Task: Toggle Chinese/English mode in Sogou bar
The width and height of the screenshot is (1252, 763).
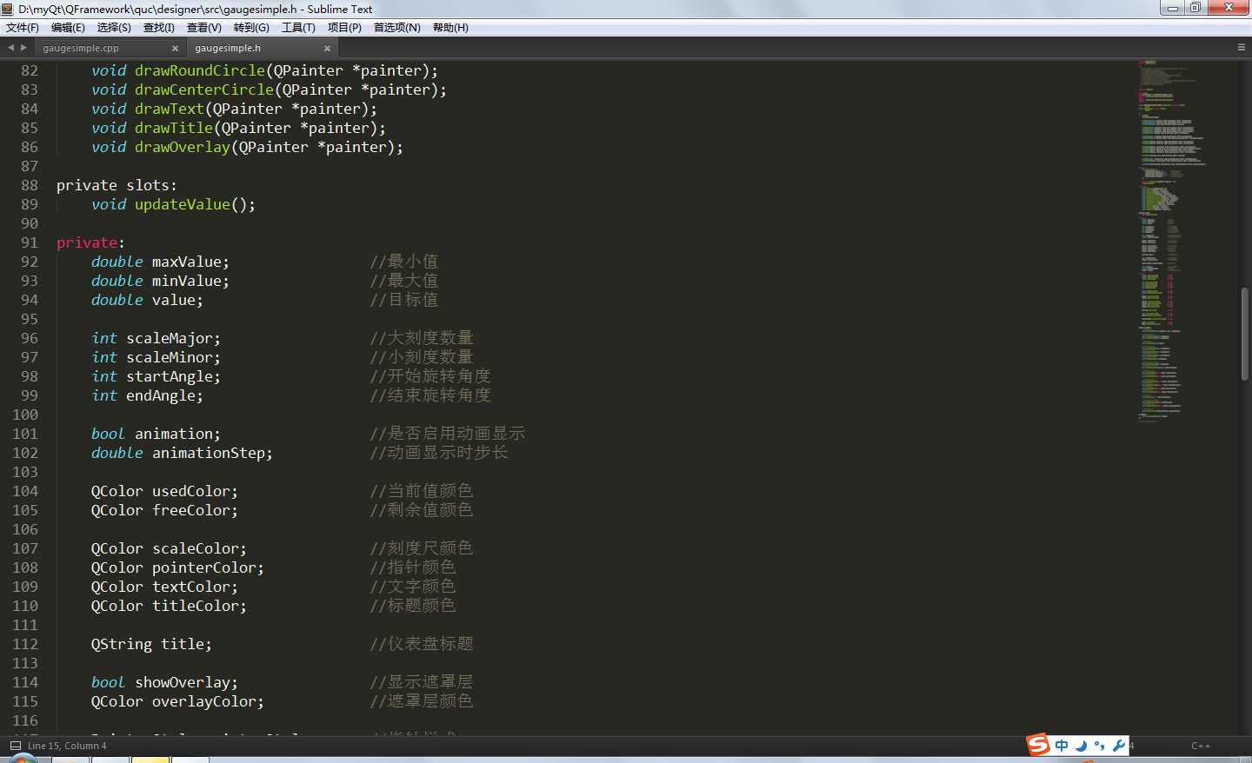Action: pyautogui.click(x=1062, y=746)
